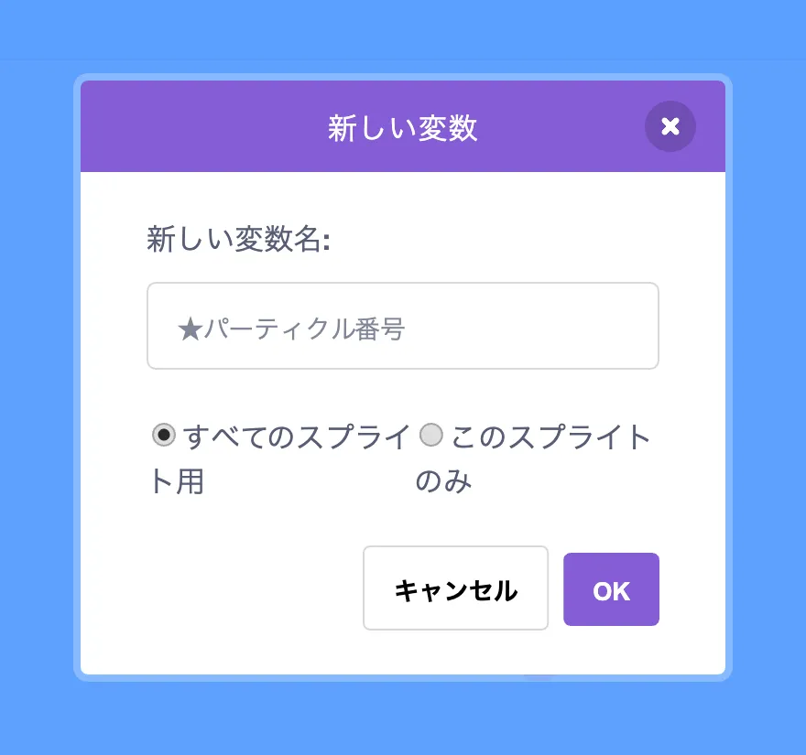Focus the ★パーティクル番号 placeholder text box
Image resolution: width=806 pixels, height=755 pixels.
click(x=403, y=326)
